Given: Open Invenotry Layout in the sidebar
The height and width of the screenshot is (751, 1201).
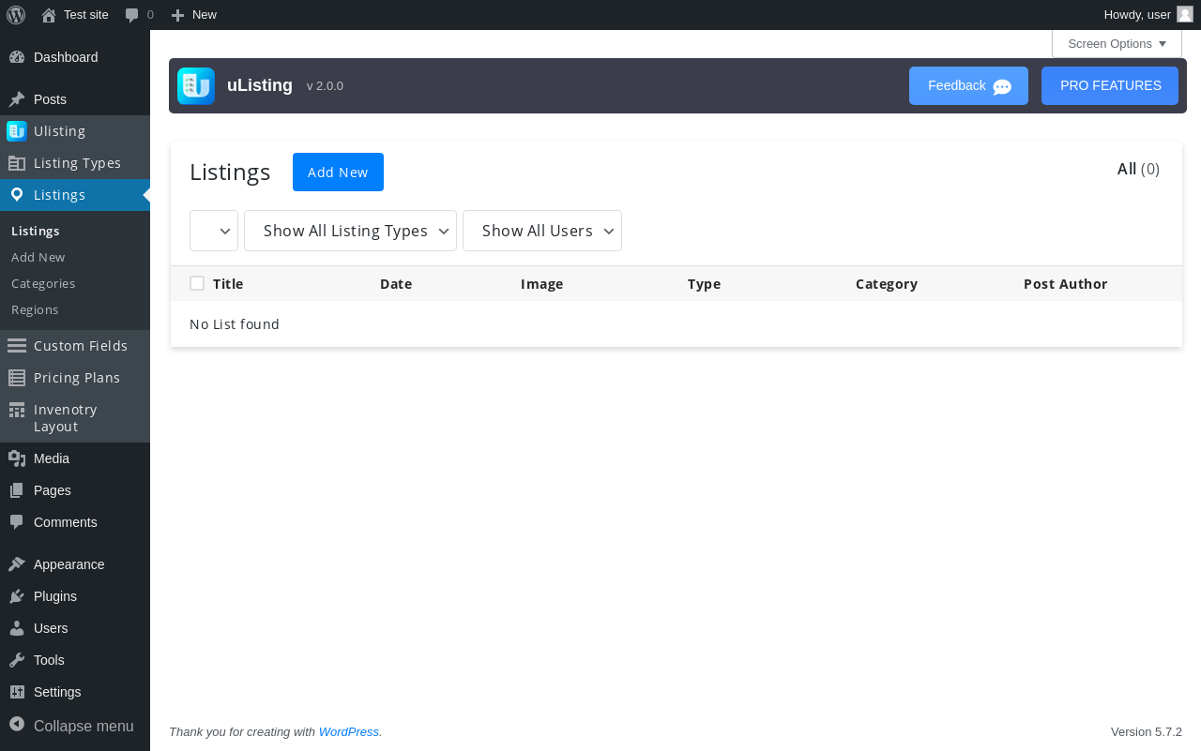Looking at the screenshot, I should click(65, 418).
